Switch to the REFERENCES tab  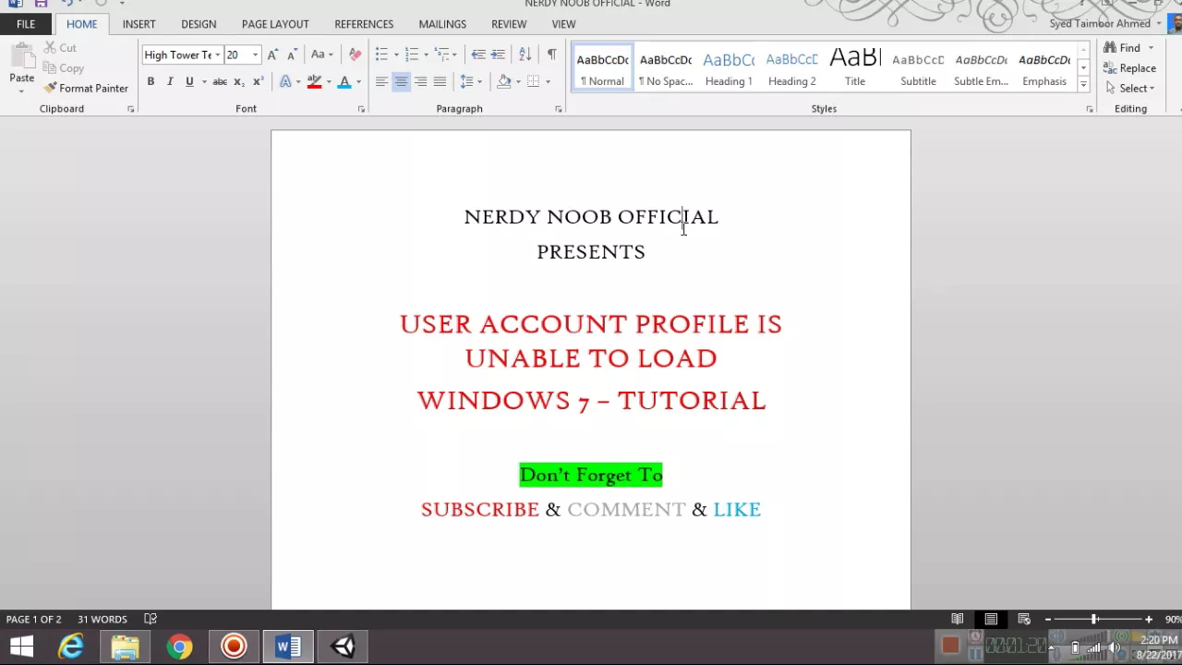tap(364, 24)
